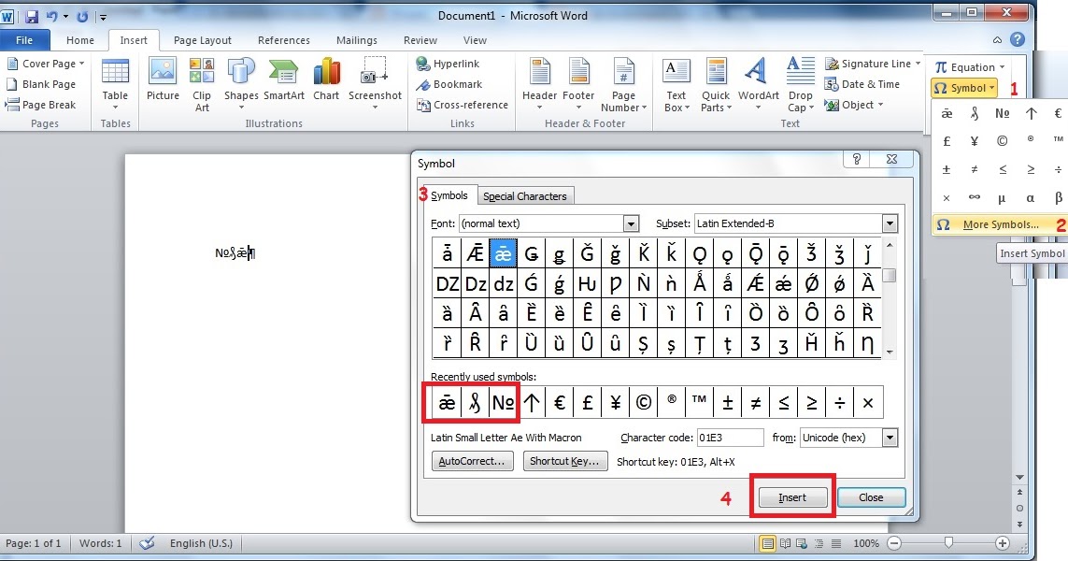Insert a Chart
Viewport: 1068px width, 561px height.
coord(326,79)
